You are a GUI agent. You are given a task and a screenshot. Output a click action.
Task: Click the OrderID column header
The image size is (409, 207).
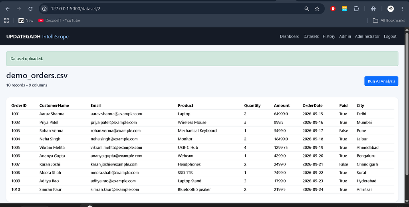(x=19, y=105)
